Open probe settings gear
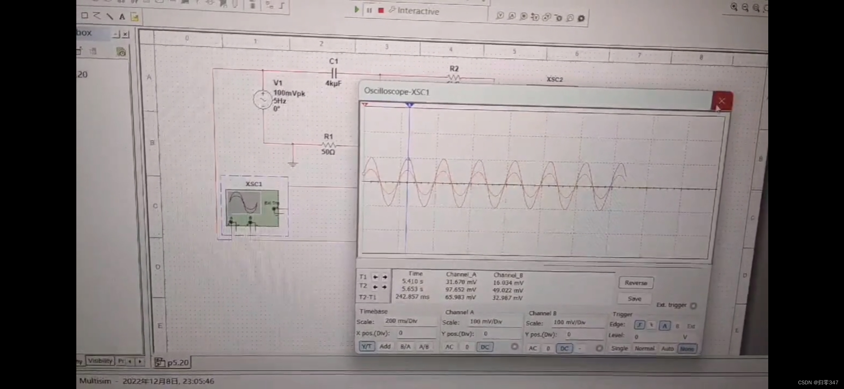The image size is (844, 389). coord(581,18)
